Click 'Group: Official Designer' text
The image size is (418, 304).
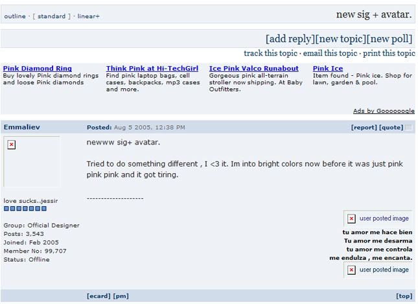(41, 226)
